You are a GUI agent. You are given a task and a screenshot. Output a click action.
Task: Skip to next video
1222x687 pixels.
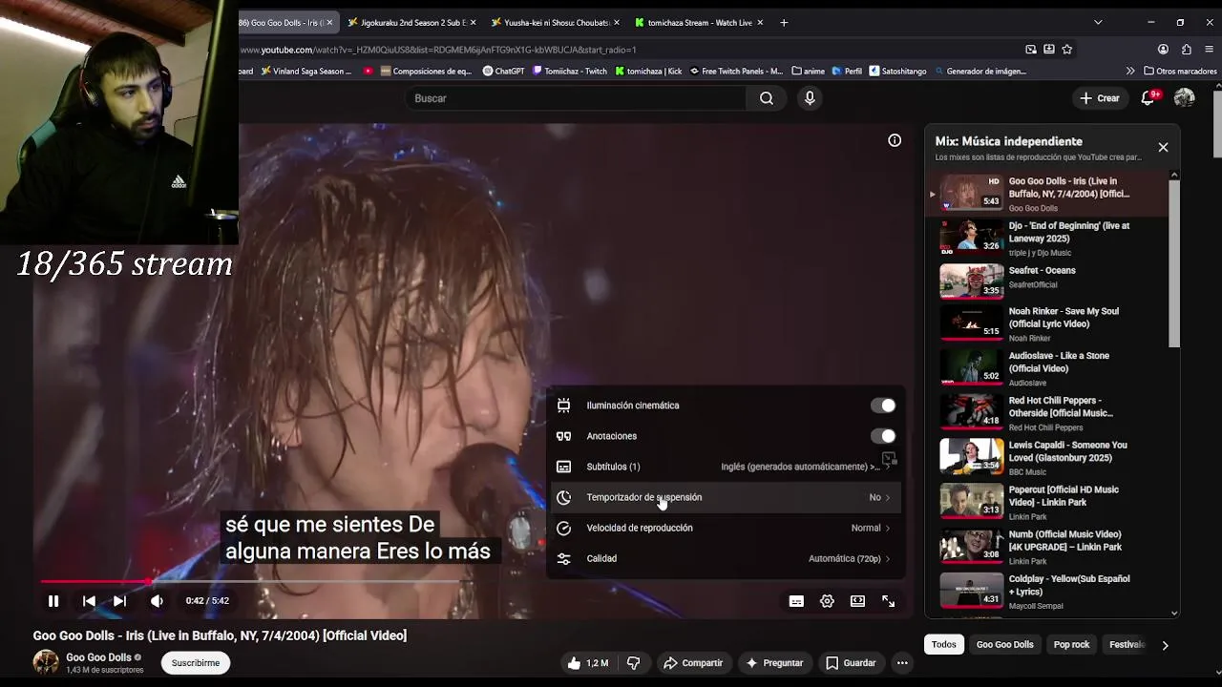point(119,601)
